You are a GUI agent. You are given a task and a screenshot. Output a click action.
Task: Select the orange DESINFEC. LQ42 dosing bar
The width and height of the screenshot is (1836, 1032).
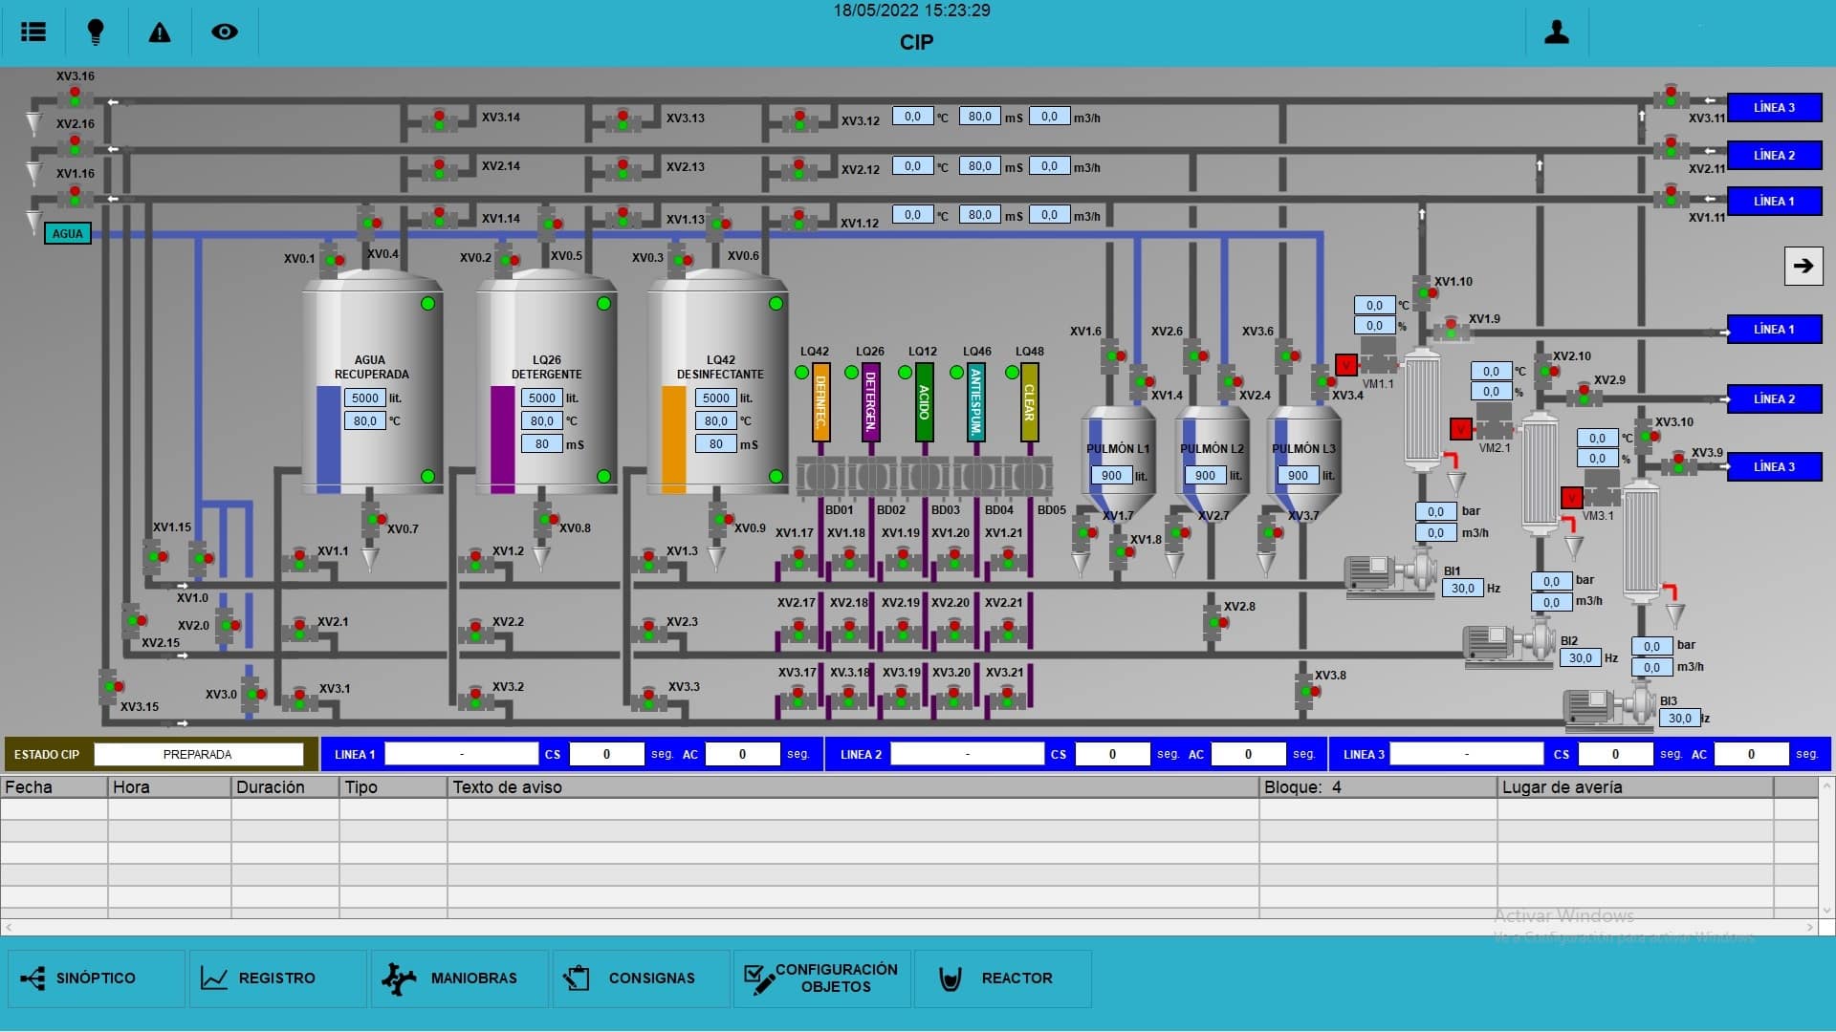pos(820,403)
